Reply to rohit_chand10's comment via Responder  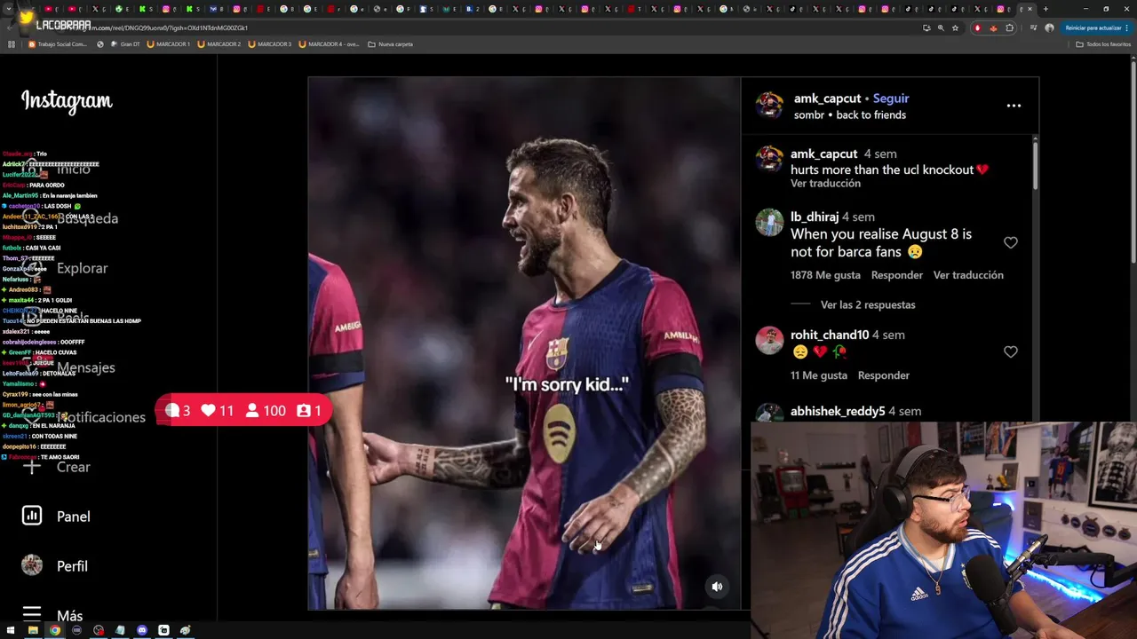[x=884, y=375]
